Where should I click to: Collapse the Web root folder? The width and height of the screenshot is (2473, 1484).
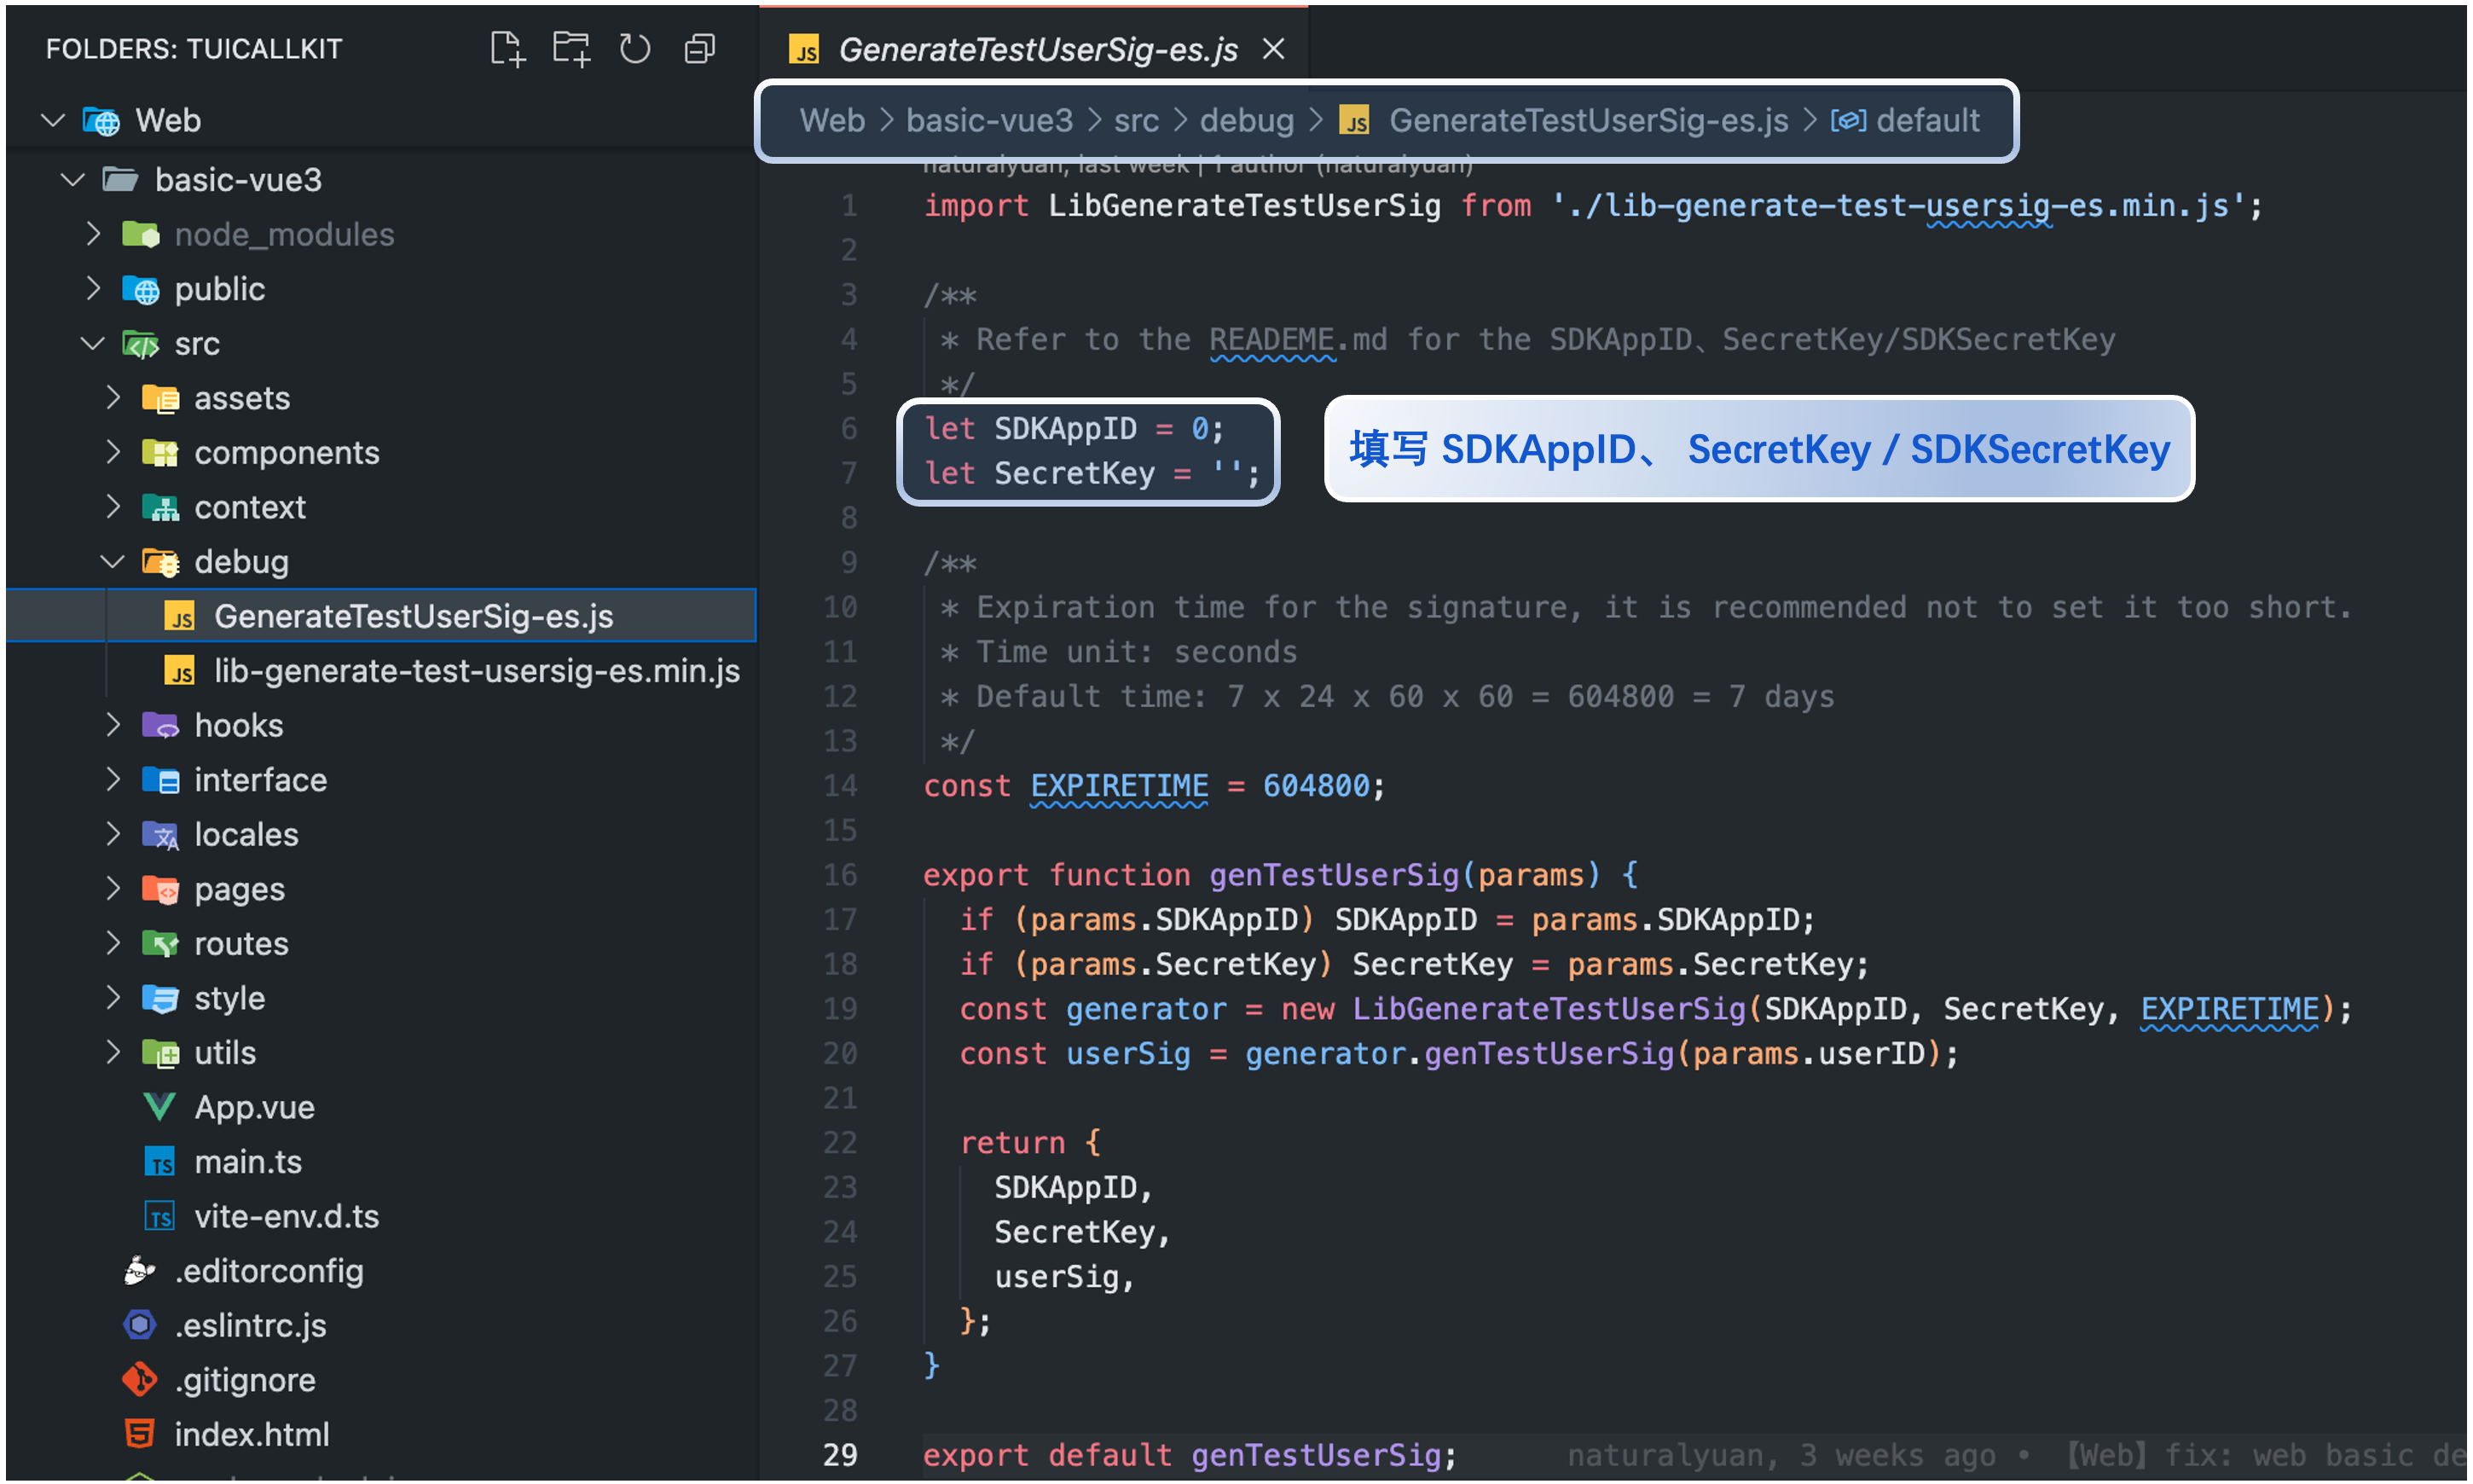(x=53, y=120)
